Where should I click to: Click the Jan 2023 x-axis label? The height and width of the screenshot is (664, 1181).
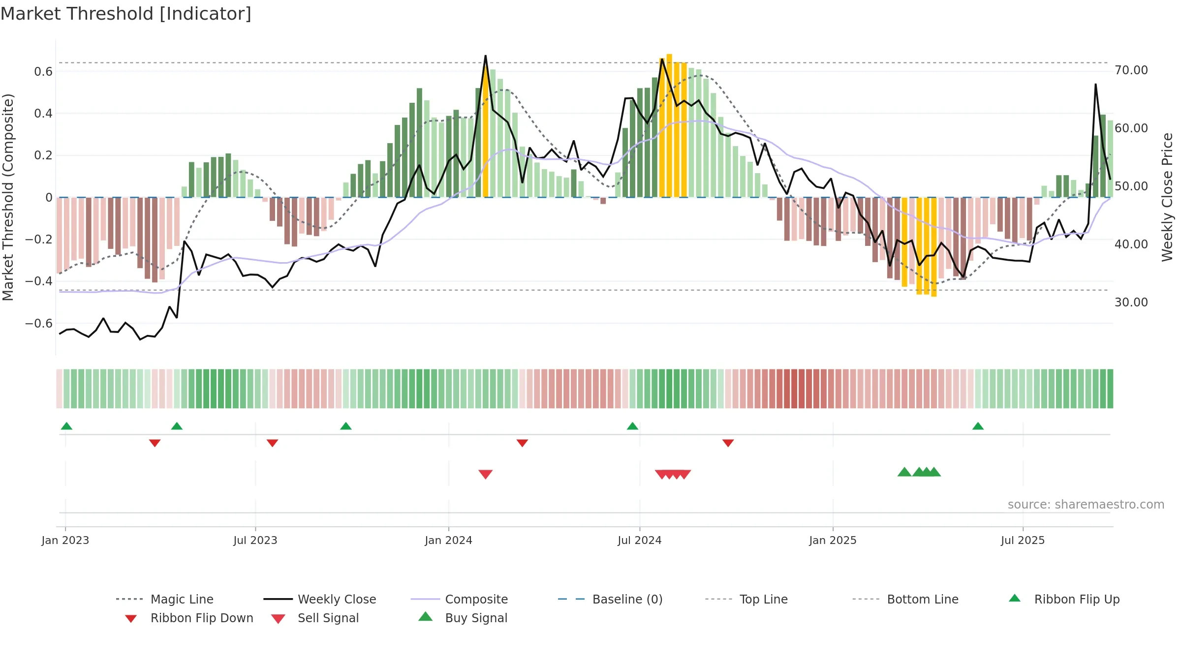(x=65, y=541)
